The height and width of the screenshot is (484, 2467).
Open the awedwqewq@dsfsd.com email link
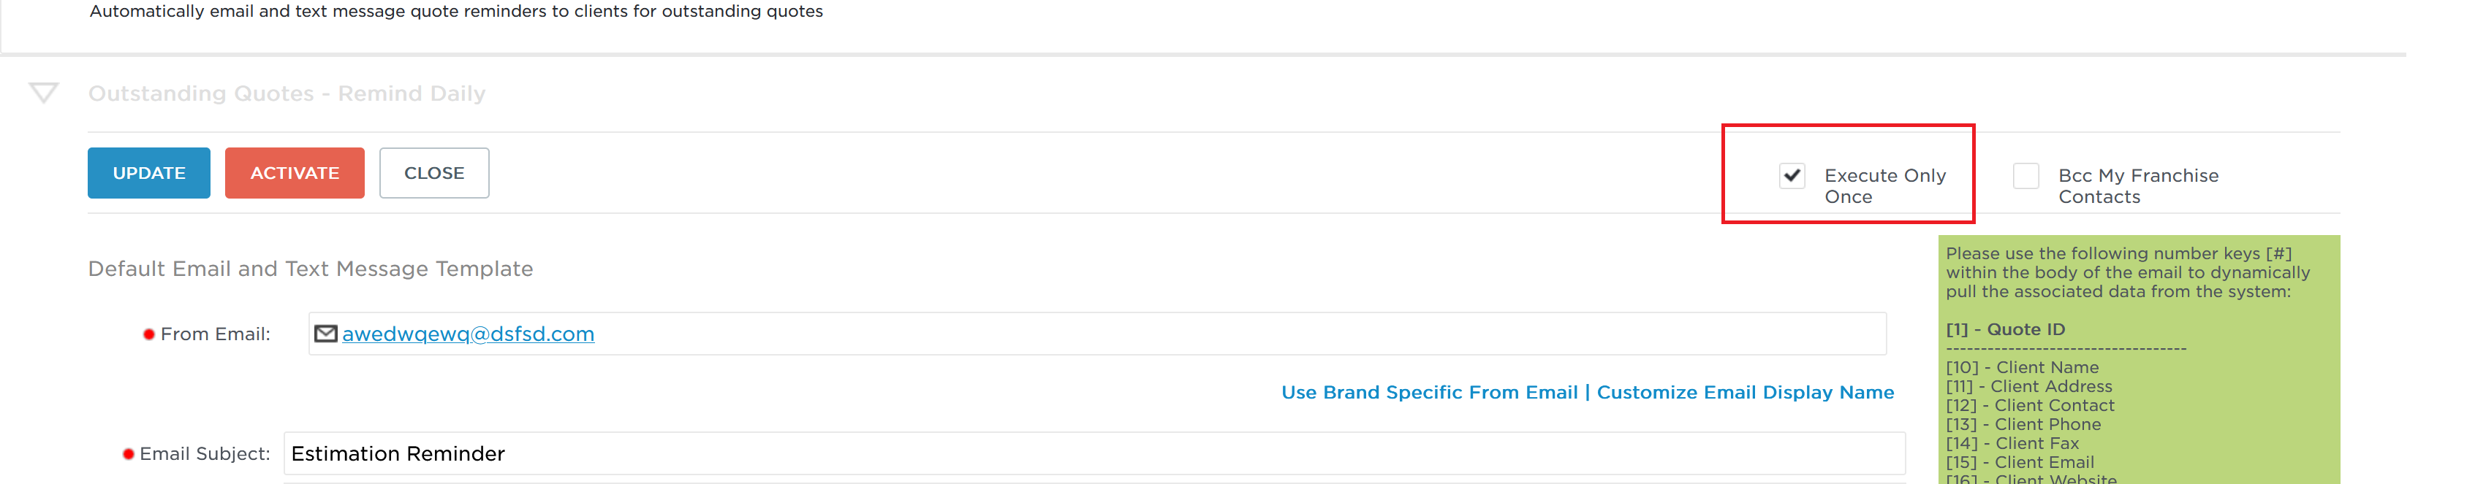(x=469, y=334)
